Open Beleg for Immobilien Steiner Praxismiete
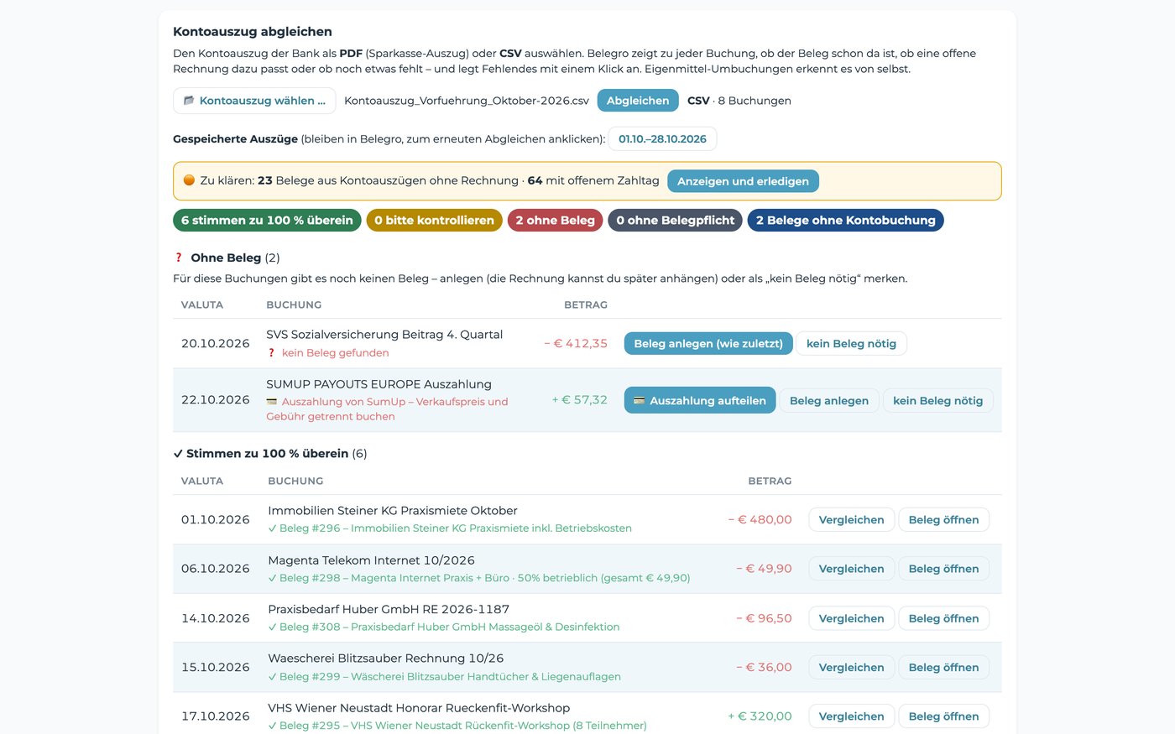Viewport: 1175px width, 734px height. (x=943, y=519)
